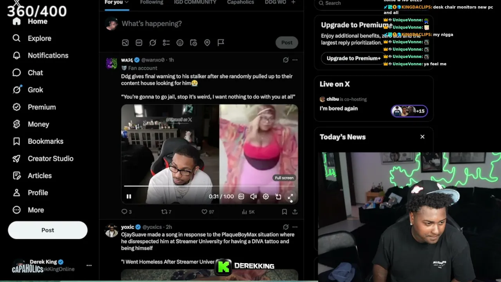Open more options on the yoxic post
Image resolution: width=501 pixels, height=282 pixels.
[295, 227]
